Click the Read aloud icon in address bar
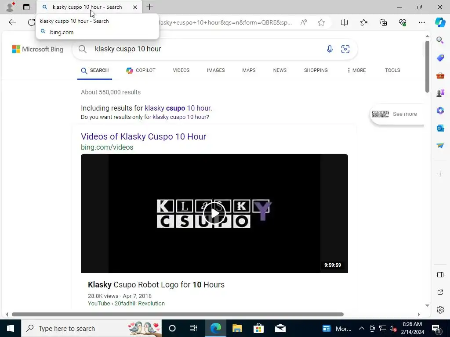 point(304,22)
